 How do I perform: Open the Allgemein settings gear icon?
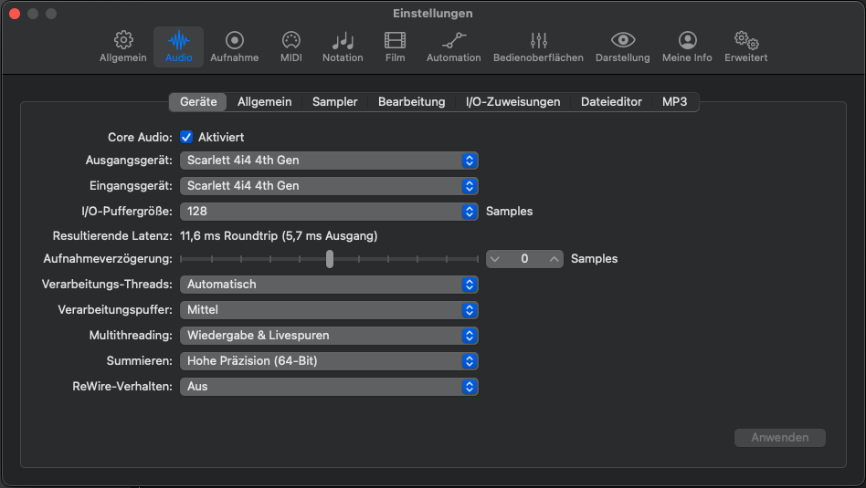click(122, 41)
